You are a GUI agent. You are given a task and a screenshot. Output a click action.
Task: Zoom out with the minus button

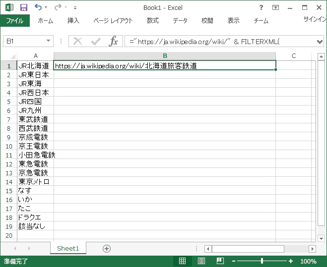[x=234, y=261]
